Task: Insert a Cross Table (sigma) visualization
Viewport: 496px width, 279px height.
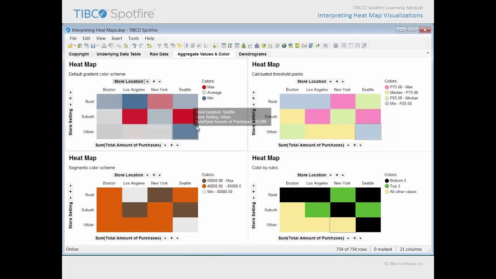Action: pos(230,46)
